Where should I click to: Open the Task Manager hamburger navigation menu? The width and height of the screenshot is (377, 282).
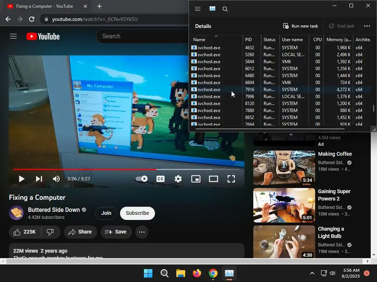pyautogui.click(x=198, y=9)
